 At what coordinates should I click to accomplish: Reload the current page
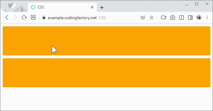pos(24,17)
